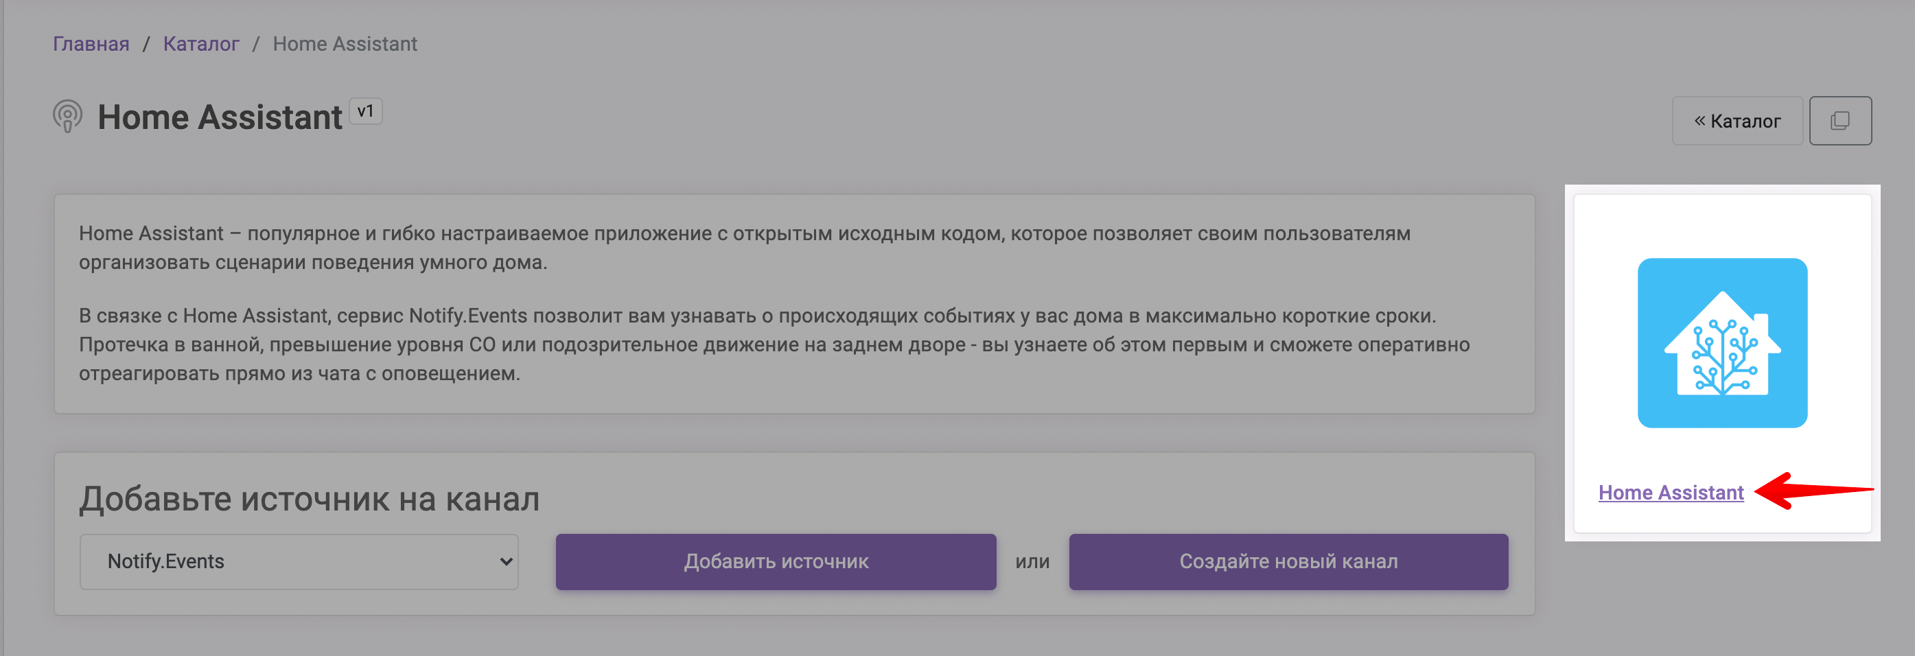The height and width of the screenshot is (656, 1915).
Task: Click the 'или' text between buttons
Action: pos(1032,562)
